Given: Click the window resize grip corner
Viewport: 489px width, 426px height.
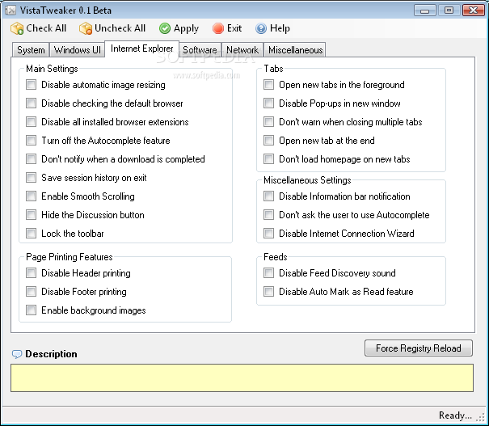Looking at the screenshot, I should [x=481, y=417].
